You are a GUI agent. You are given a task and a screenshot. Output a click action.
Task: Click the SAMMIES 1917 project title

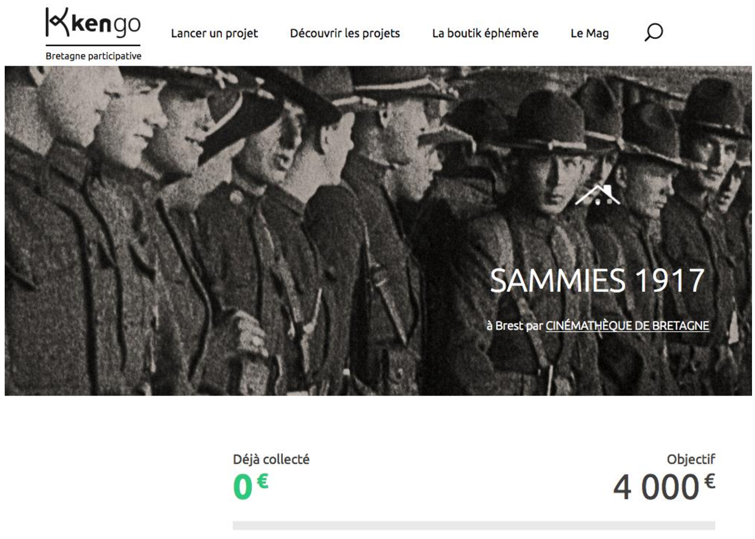597,280
